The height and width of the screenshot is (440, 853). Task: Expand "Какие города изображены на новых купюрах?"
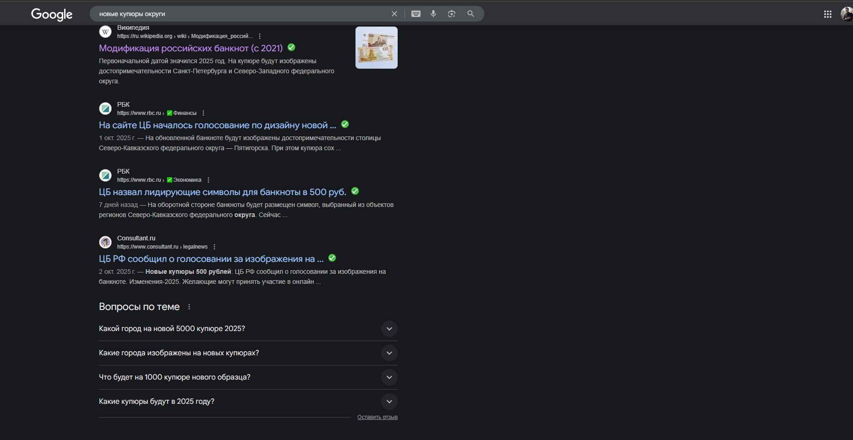(x=389, y=353)
